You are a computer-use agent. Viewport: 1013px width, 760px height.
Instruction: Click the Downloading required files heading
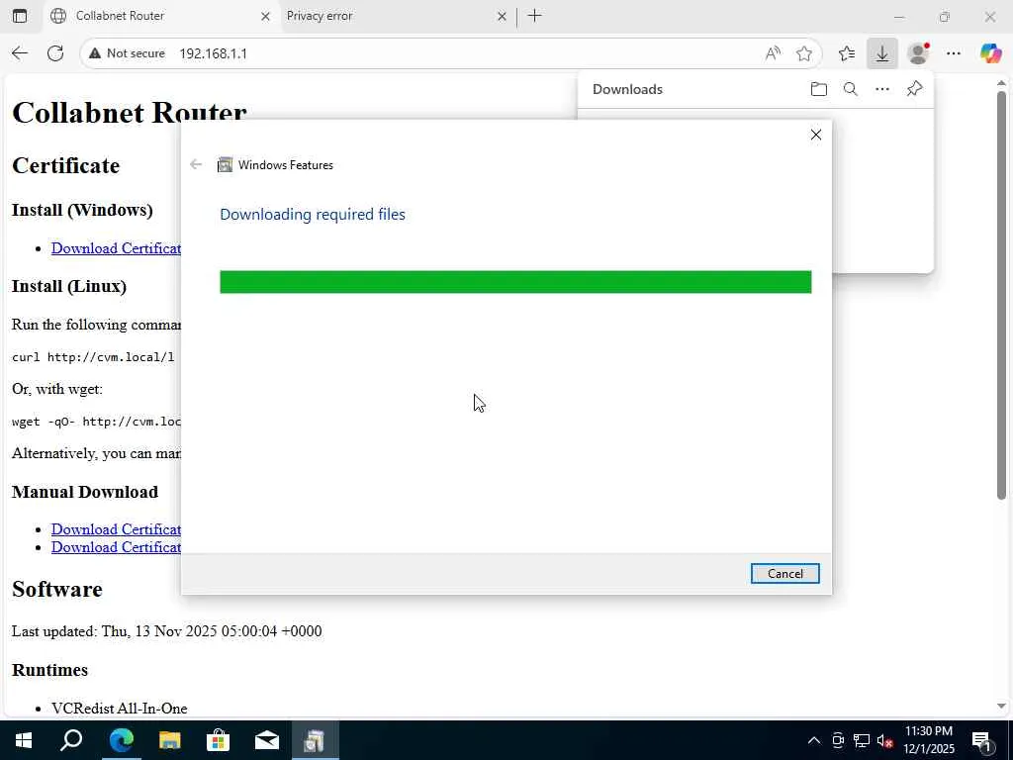coord(313,214)
